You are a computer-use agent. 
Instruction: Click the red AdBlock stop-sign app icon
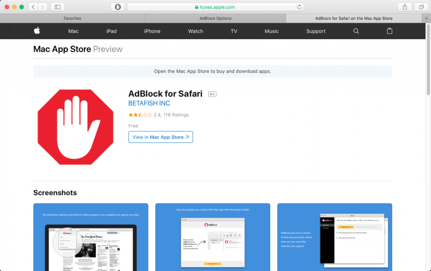click(75, 128)
